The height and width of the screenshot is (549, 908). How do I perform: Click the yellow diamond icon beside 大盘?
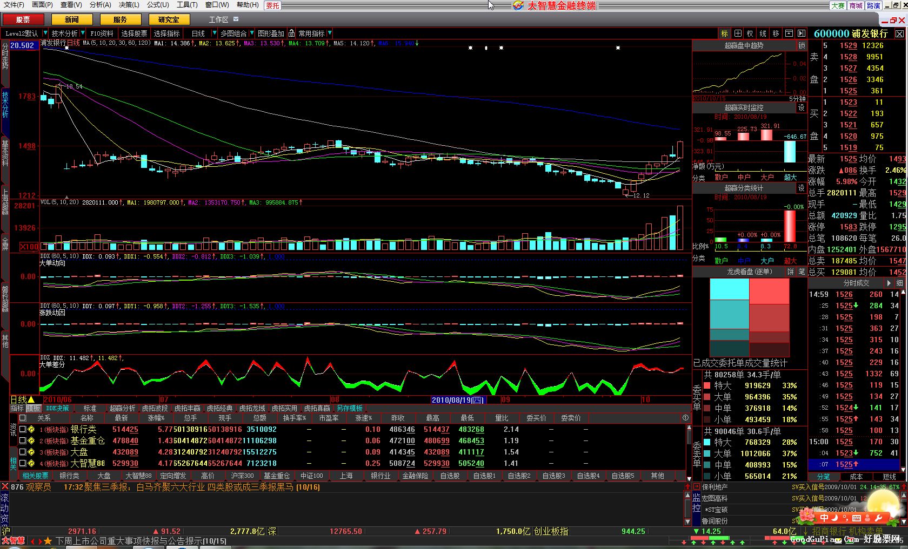click(31, 452)
